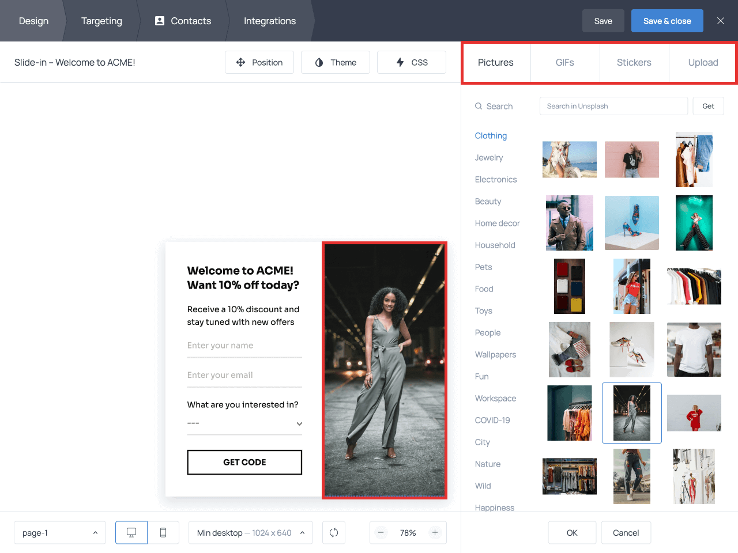This screenshot has width=738, height=553.
Task: Click the Save & close button
Action: click(667, 20)
